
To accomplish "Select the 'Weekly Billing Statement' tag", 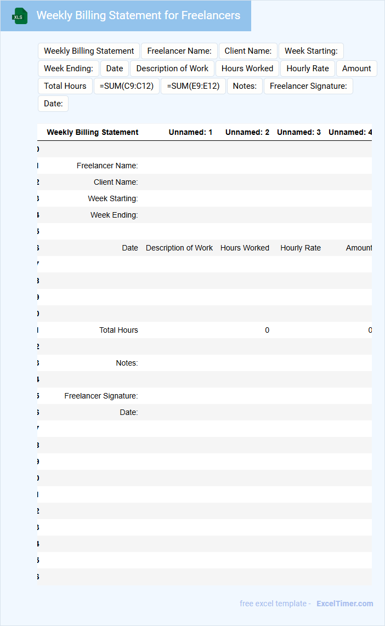I will [89, 51].
